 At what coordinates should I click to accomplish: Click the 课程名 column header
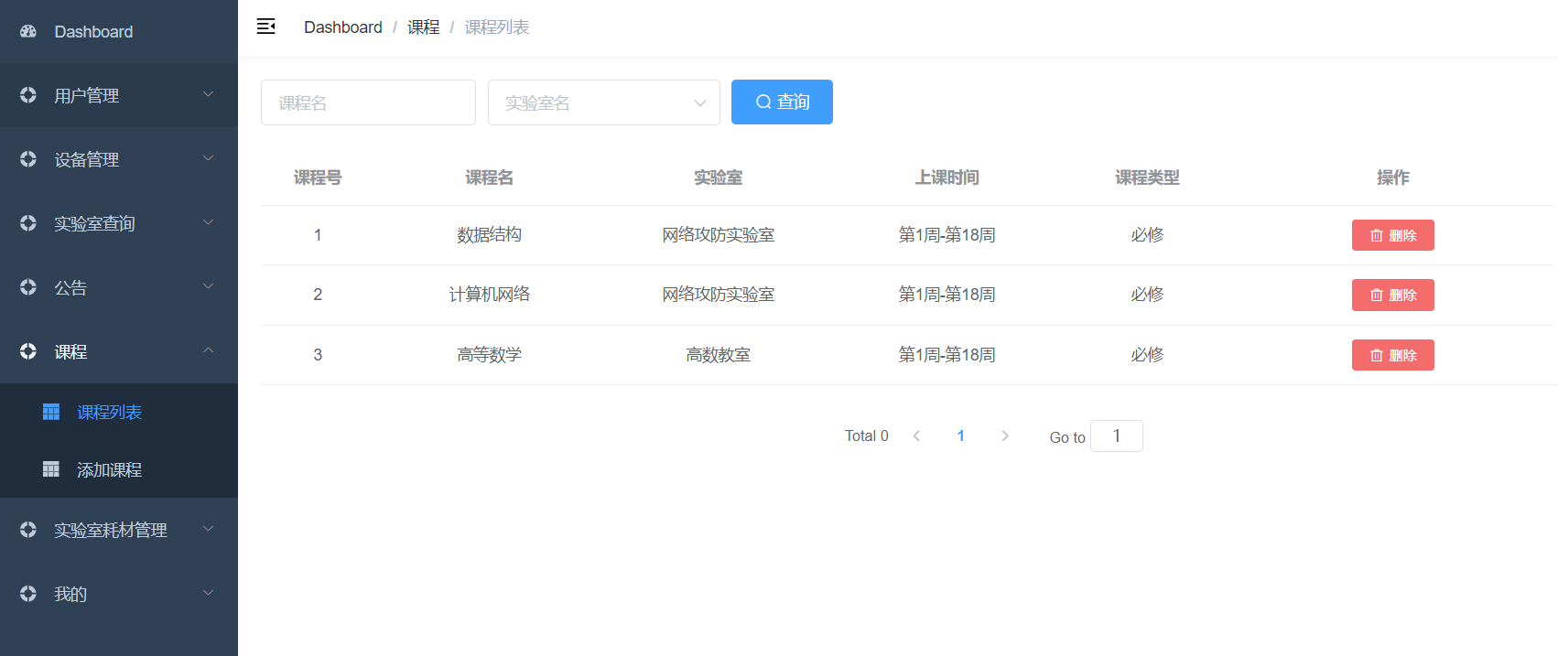(490, 177)
